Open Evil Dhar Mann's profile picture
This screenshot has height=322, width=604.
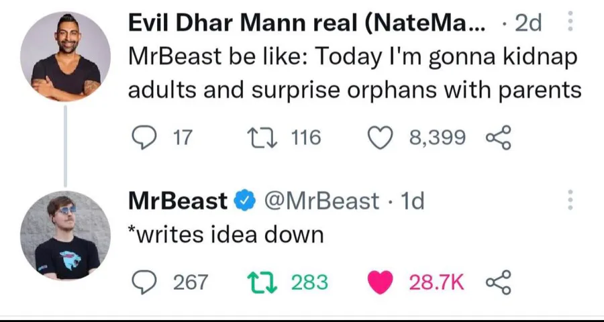[x=65, y=56]
